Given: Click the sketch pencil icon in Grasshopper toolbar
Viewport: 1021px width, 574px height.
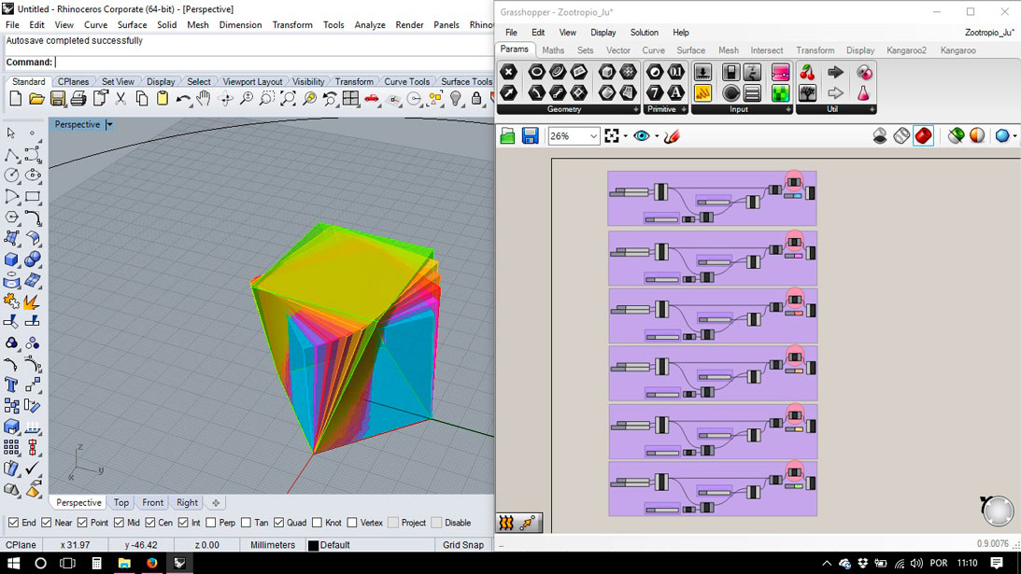Looking at the screenshot, I should point(672,136).
